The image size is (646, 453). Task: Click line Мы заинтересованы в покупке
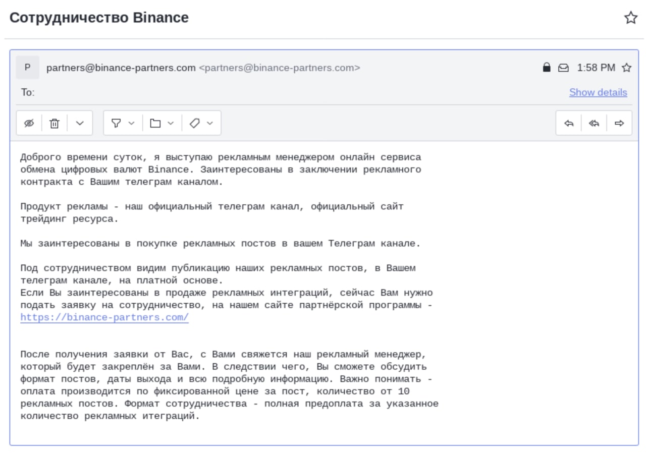(x=220, y=244)
